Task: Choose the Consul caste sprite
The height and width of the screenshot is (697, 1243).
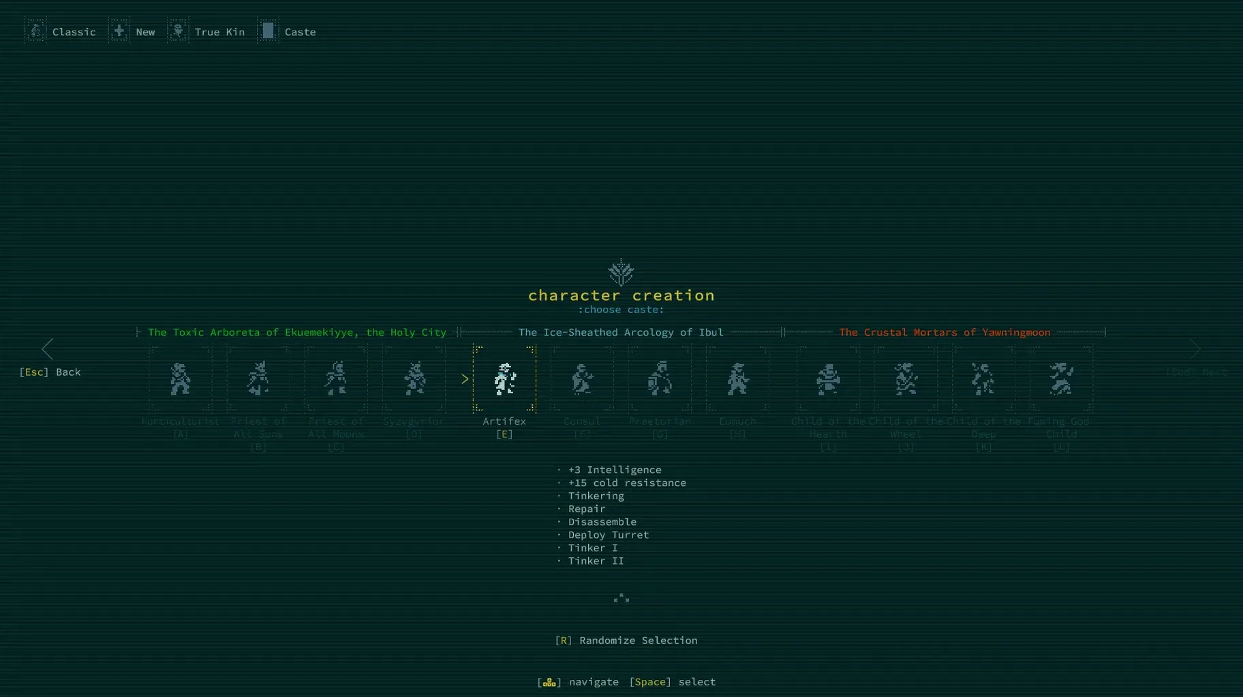Action: [x=582, y=379]
